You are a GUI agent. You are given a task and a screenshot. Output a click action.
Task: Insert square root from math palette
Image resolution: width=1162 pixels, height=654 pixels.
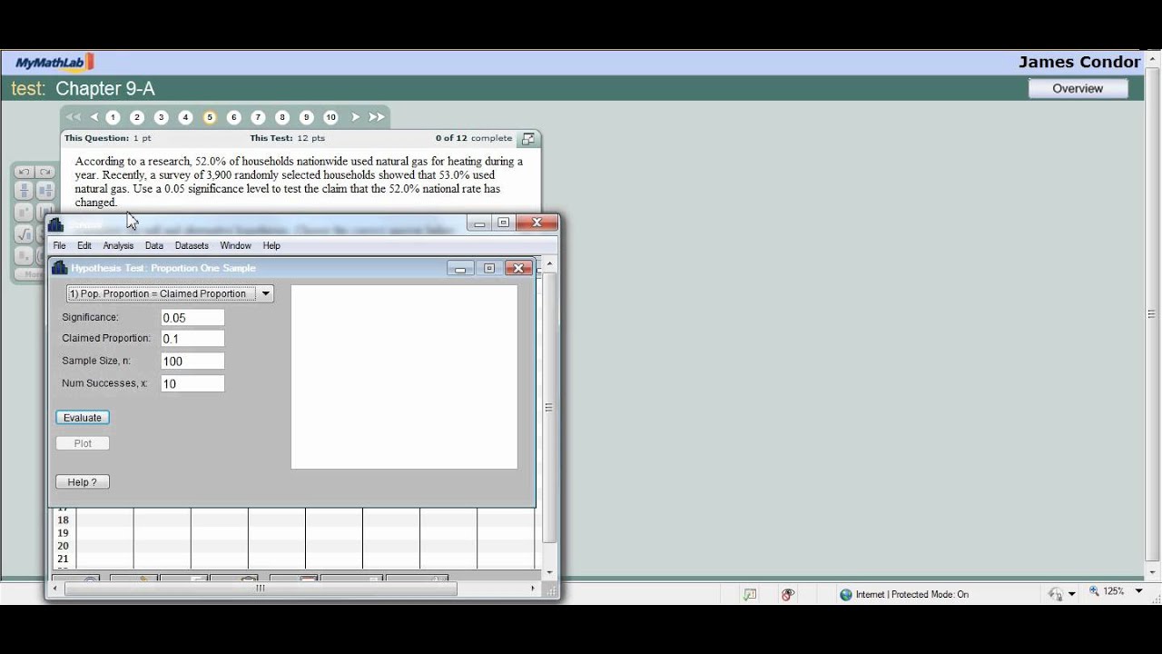pos(25,234)
